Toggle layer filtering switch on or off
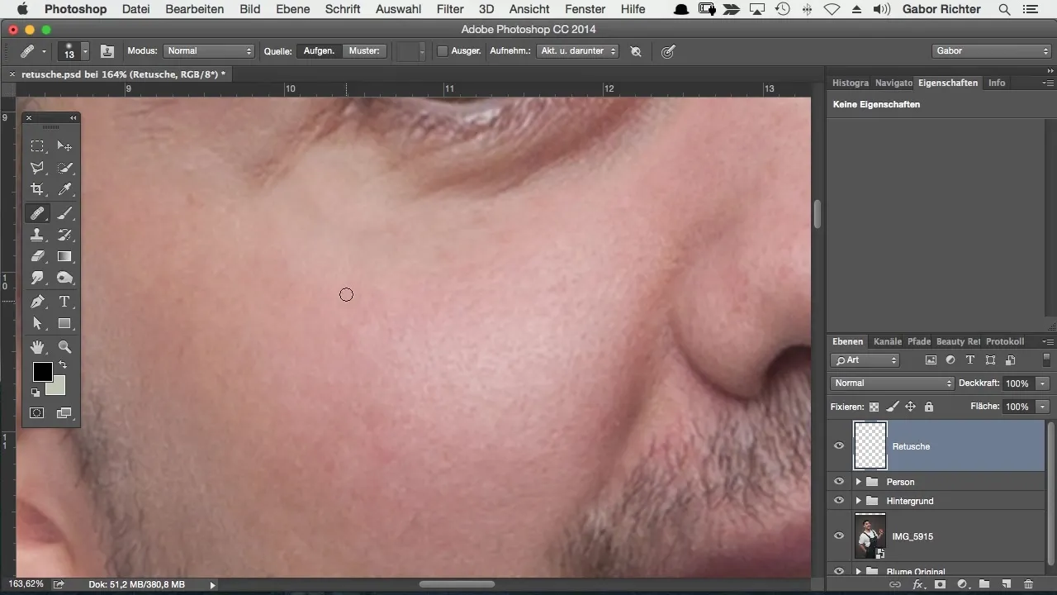This screenshot has height=595, width=1057. pyautogui.click(x=1047, y=360)
